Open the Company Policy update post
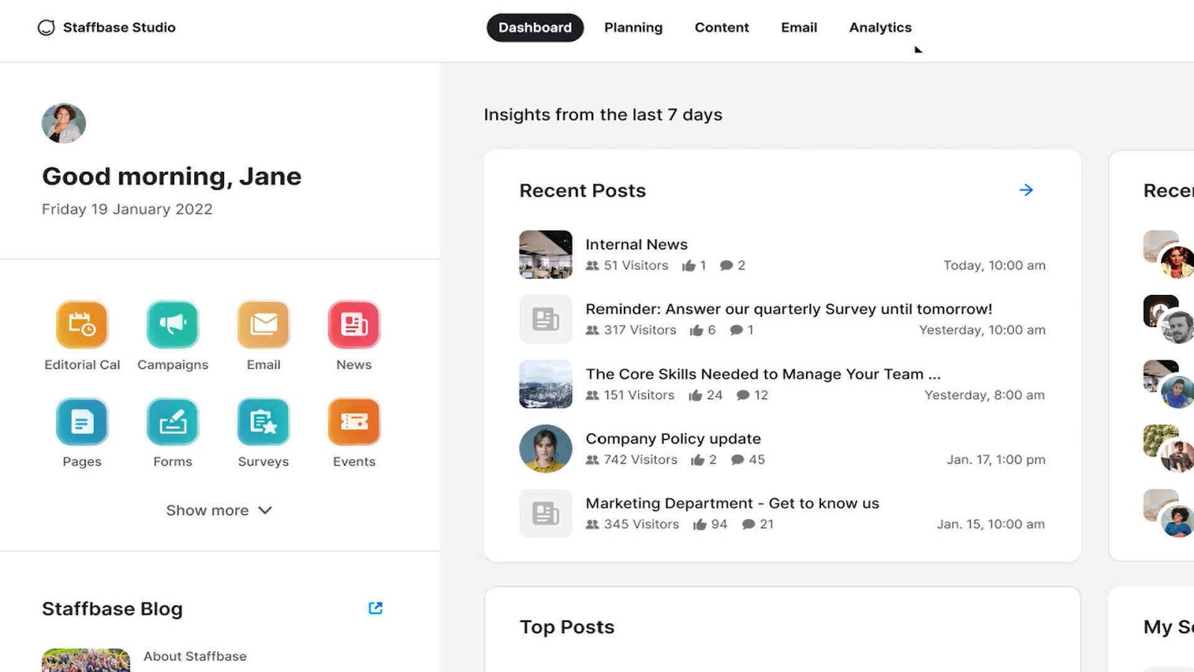Screen dimensions: 1194x672 coord(673,438)
